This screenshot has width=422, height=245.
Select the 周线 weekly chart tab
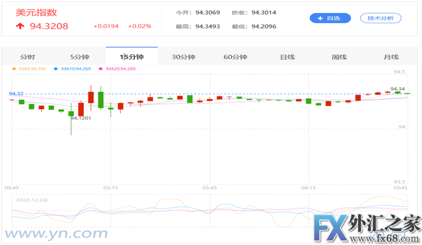click(x=339, y=57)
